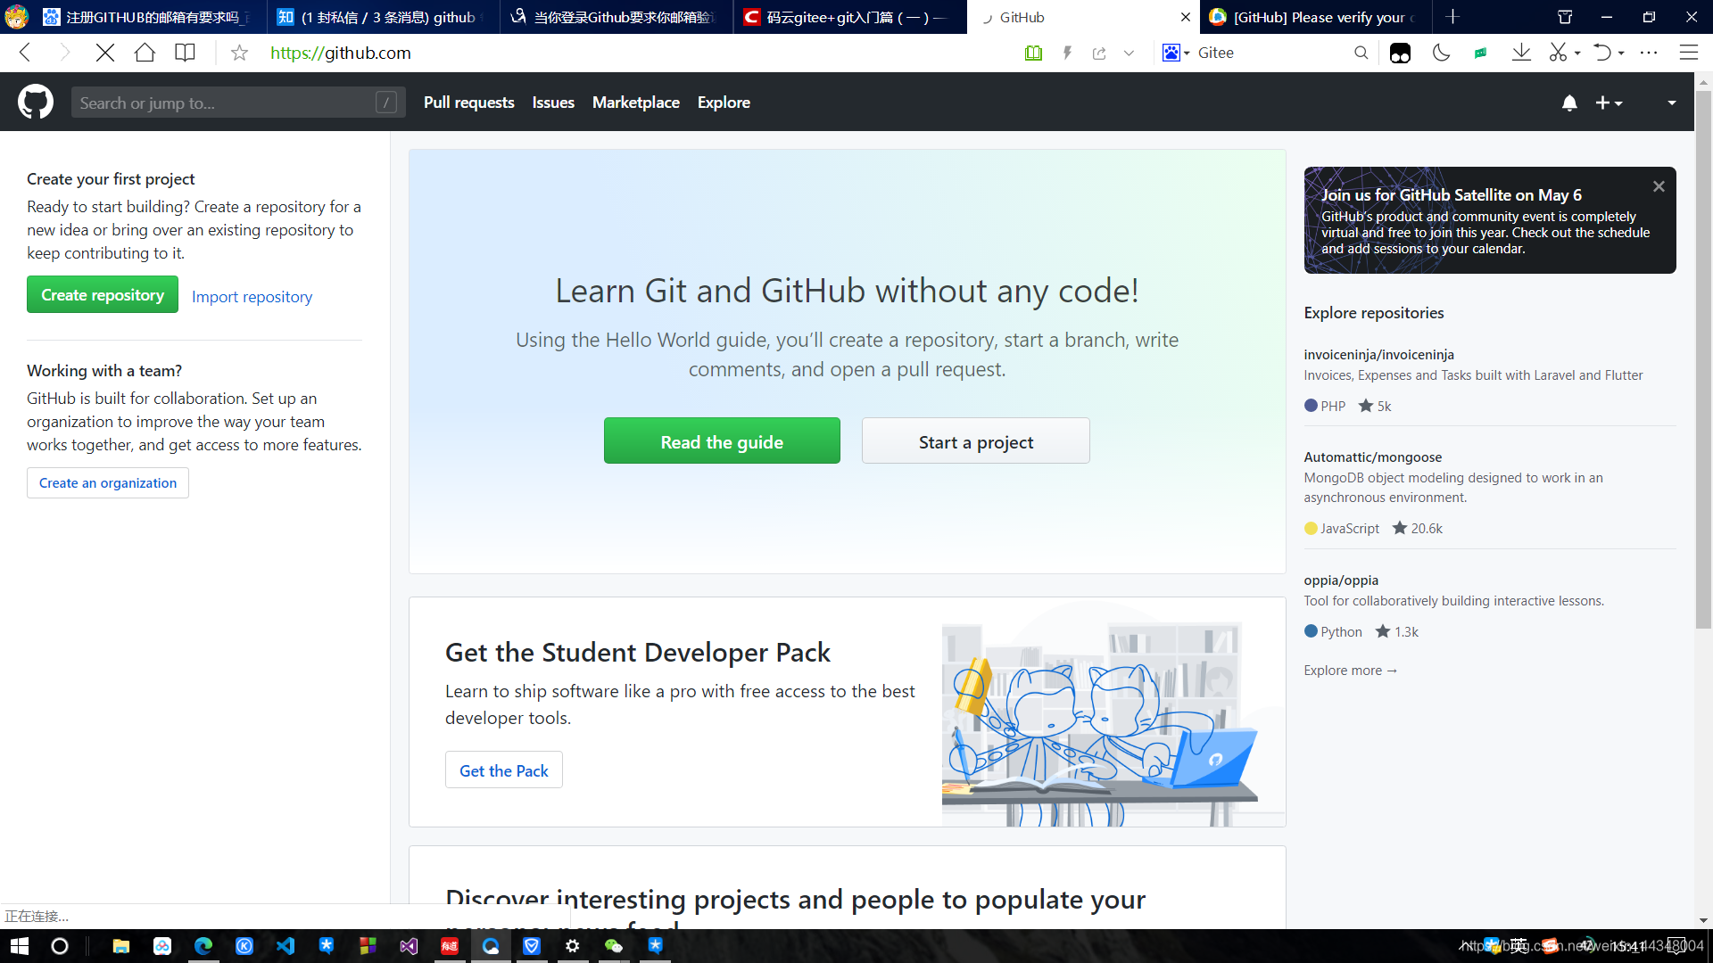Enter reader mode via the book icon
The image size is (1713, 963).
pos(1033,53)
